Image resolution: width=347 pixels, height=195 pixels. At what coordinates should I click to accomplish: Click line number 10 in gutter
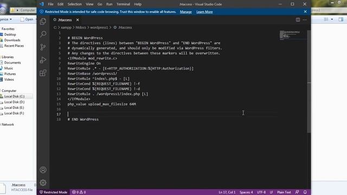coord(59,79)
